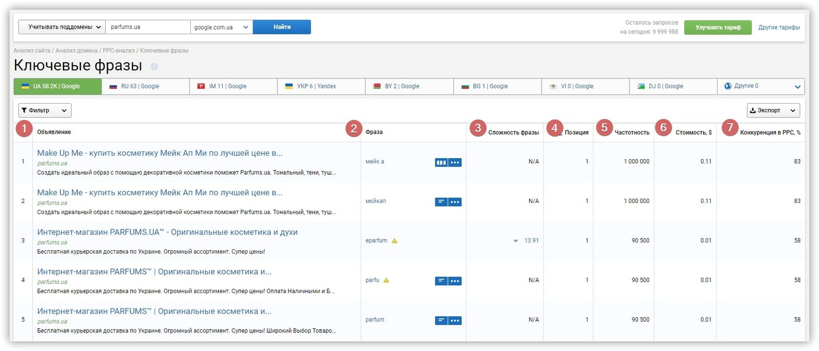Click columns icon in мейк а row
The height and width of the screenshot is (351, 819).
coord(441,163)
